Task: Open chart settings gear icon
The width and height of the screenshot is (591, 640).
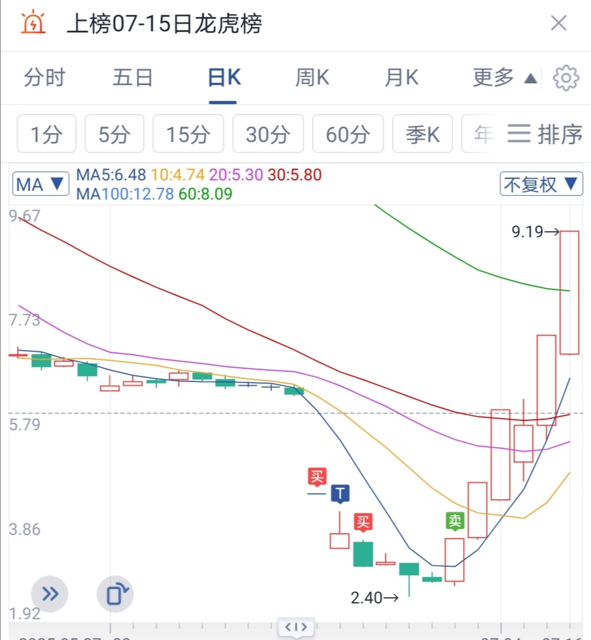Action: point(566,78)
